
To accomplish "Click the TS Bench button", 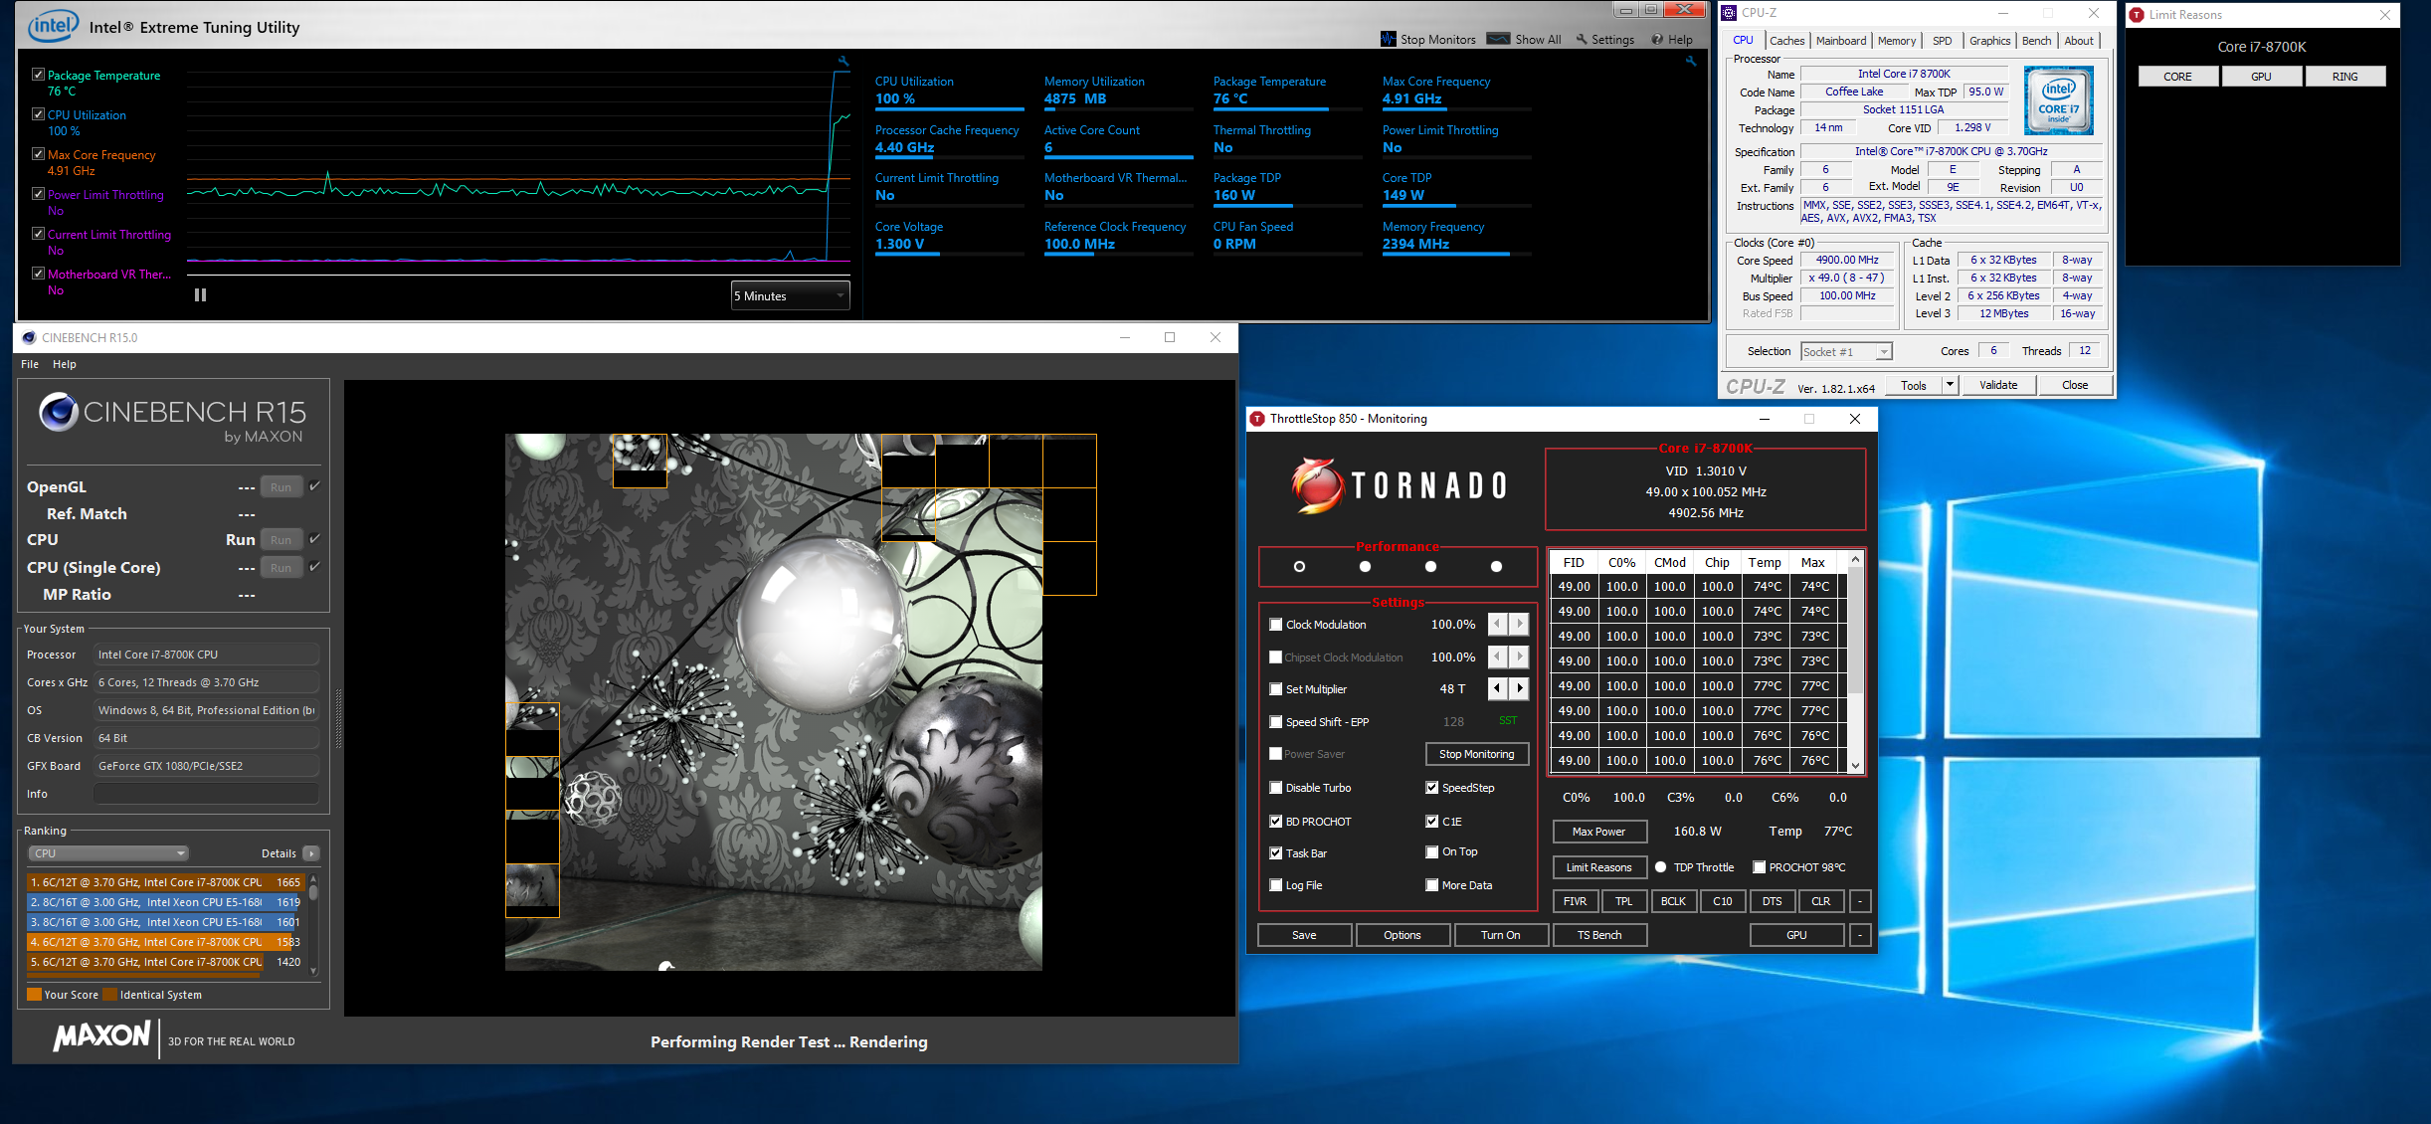I will click(x=1598, y=935).
